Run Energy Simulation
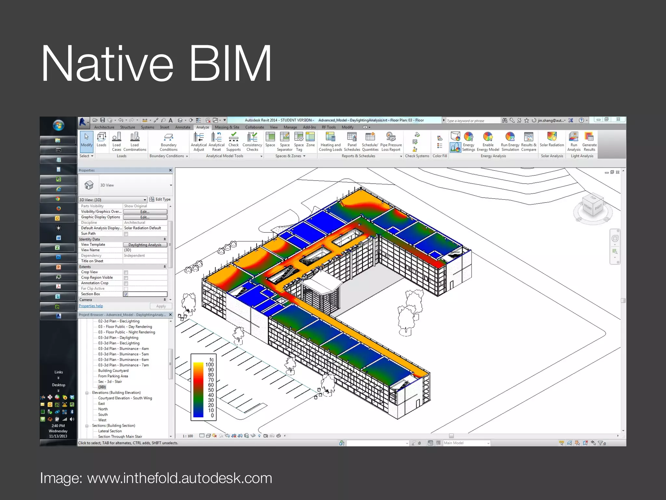The width and height of the screenshot is (666, 500). [510, 142]
